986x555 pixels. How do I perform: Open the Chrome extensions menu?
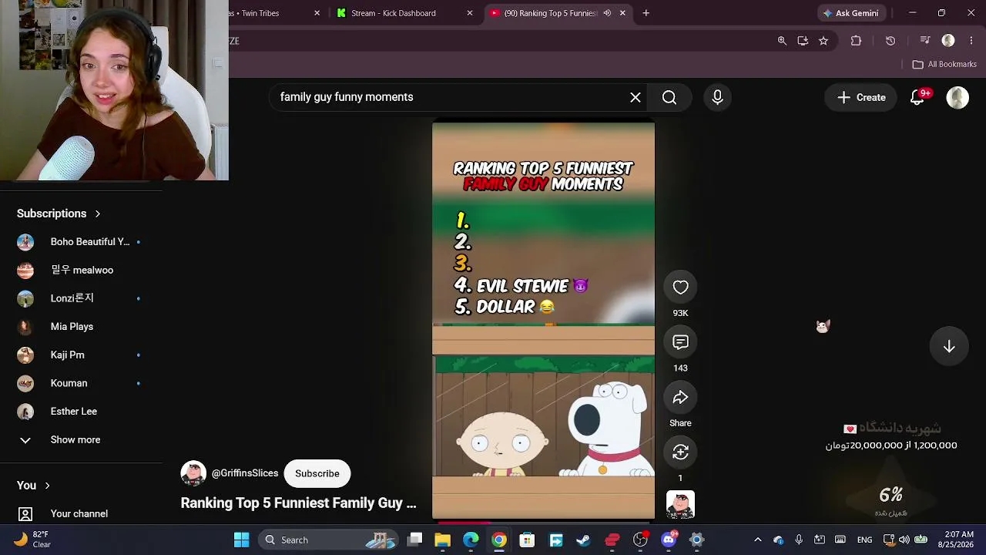[x=856, y=41]
